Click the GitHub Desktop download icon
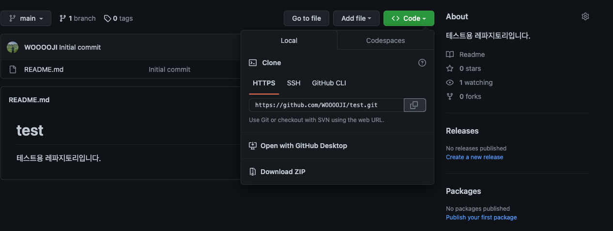 [x=252, y=146]
